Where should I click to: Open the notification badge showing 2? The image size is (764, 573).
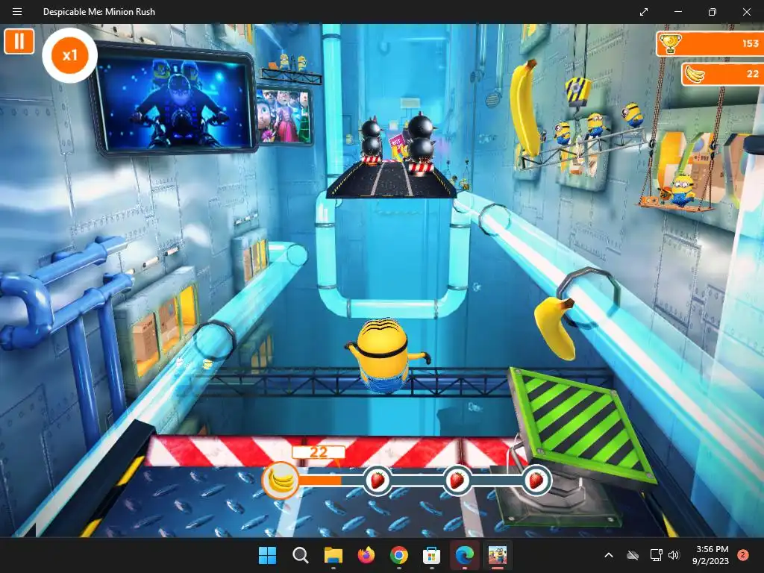[743, 555]
